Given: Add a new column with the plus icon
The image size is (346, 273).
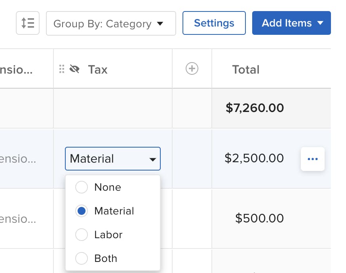Looking at the screenshot, I should pyautogui.click(x=192, y=68).
